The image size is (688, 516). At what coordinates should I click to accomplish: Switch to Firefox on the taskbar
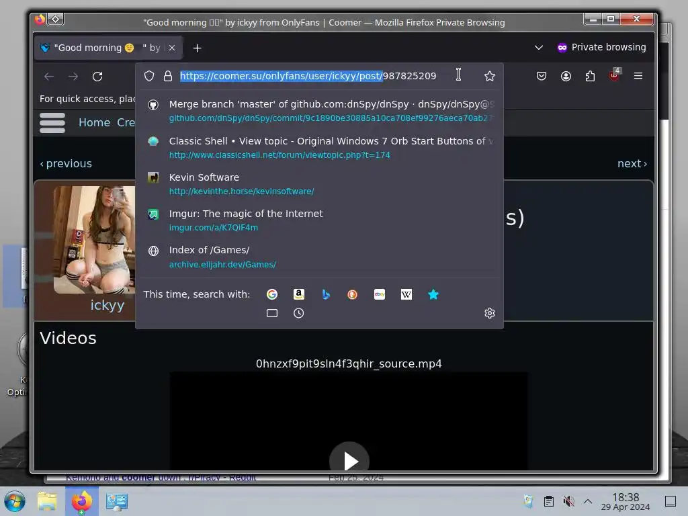click(81, 501)
